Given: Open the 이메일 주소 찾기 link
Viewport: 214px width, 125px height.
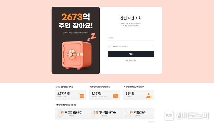Looking at the screenshot, I should coord(131,60).
